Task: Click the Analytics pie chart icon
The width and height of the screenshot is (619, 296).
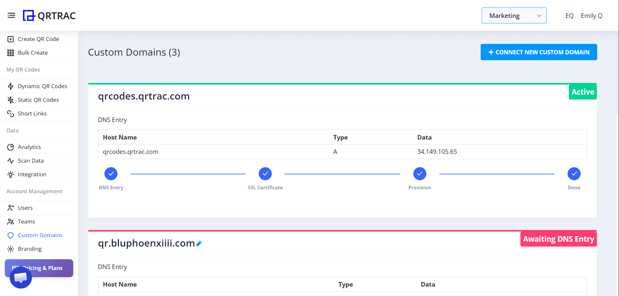Action: (x=10, y=147)
